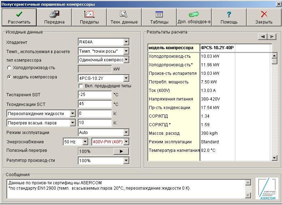Click EN12900 standard note line

(99, 188)
